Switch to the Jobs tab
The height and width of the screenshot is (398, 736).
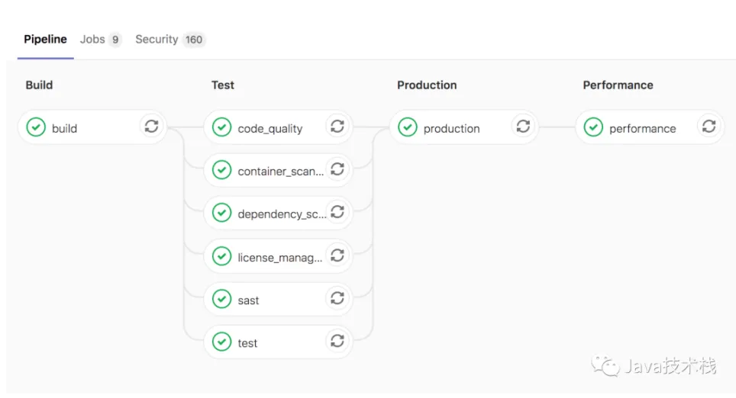(x=92, y=39)
